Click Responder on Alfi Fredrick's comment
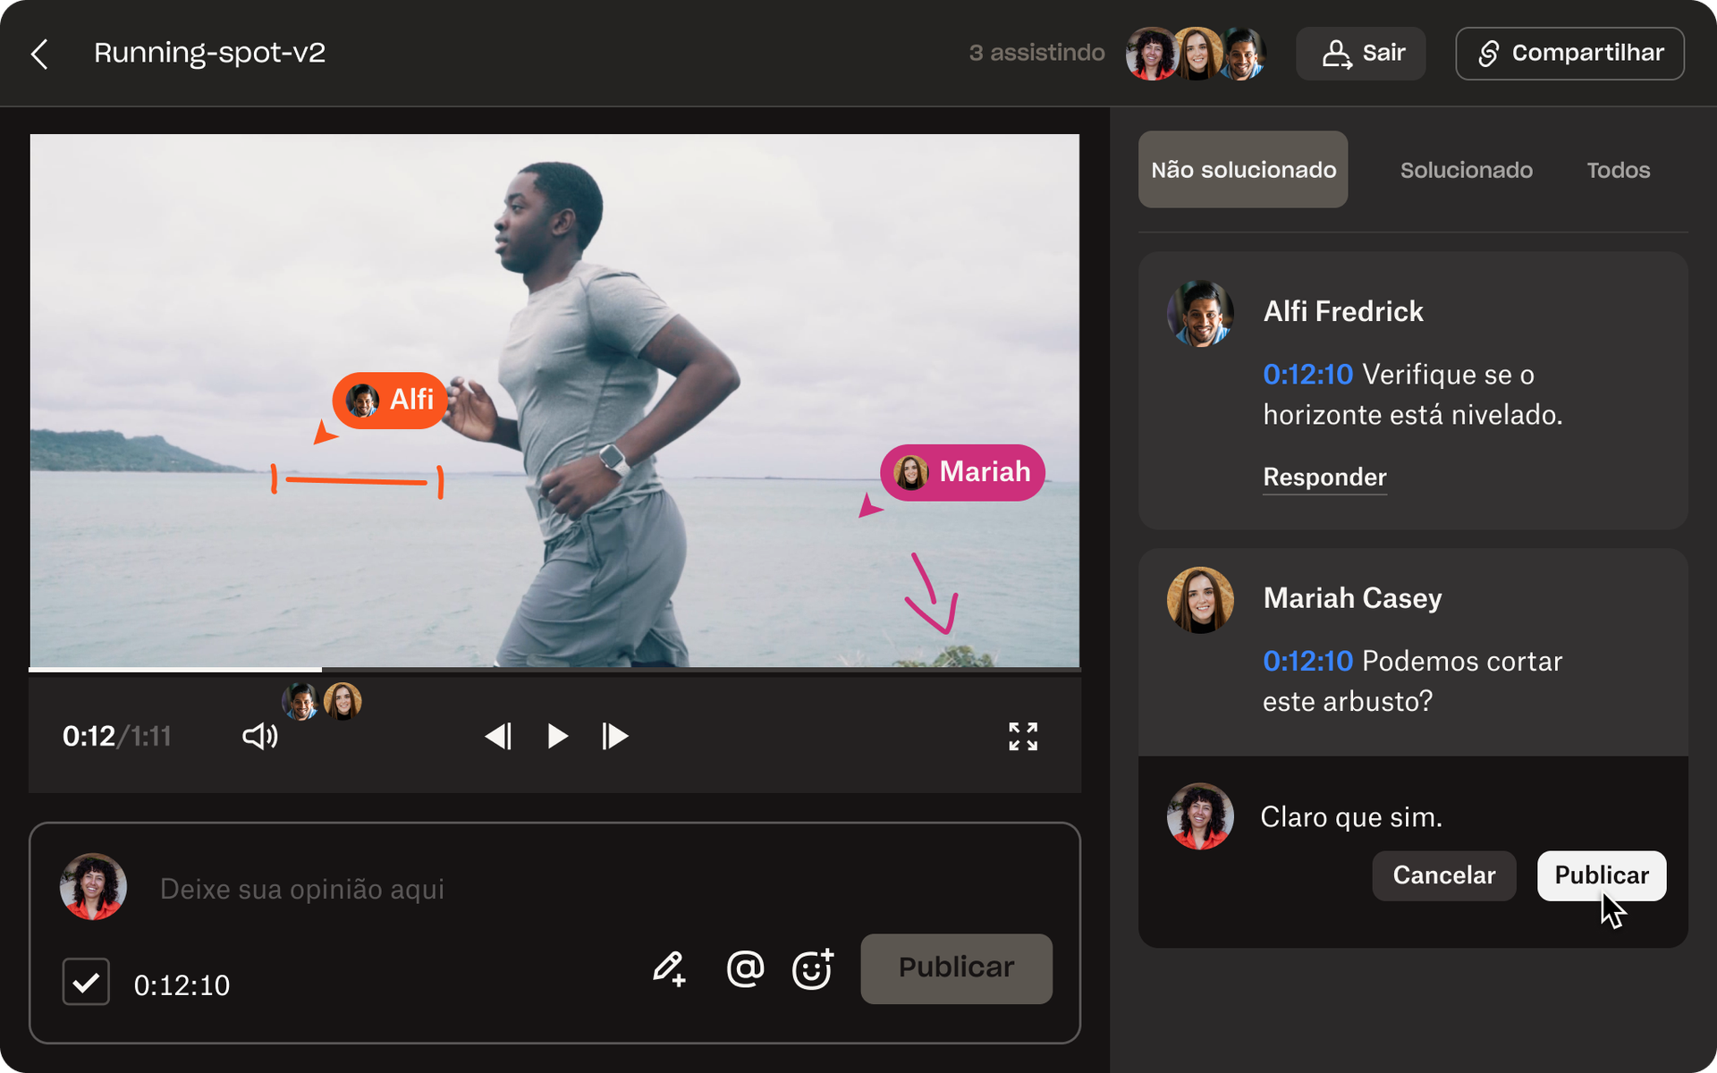This screenshot has height=1073, width=1717. click(1324, 477)
